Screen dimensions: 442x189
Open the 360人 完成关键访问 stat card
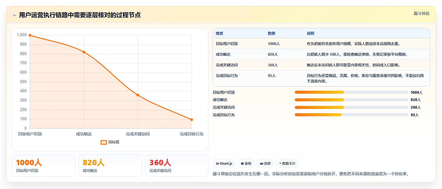click(177, 166)
